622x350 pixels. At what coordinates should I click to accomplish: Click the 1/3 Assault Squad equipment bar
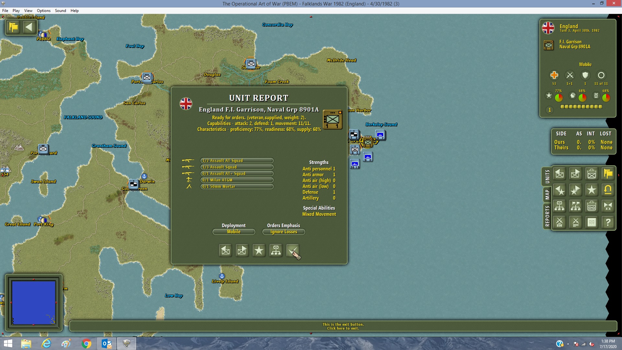coord(237,167)
